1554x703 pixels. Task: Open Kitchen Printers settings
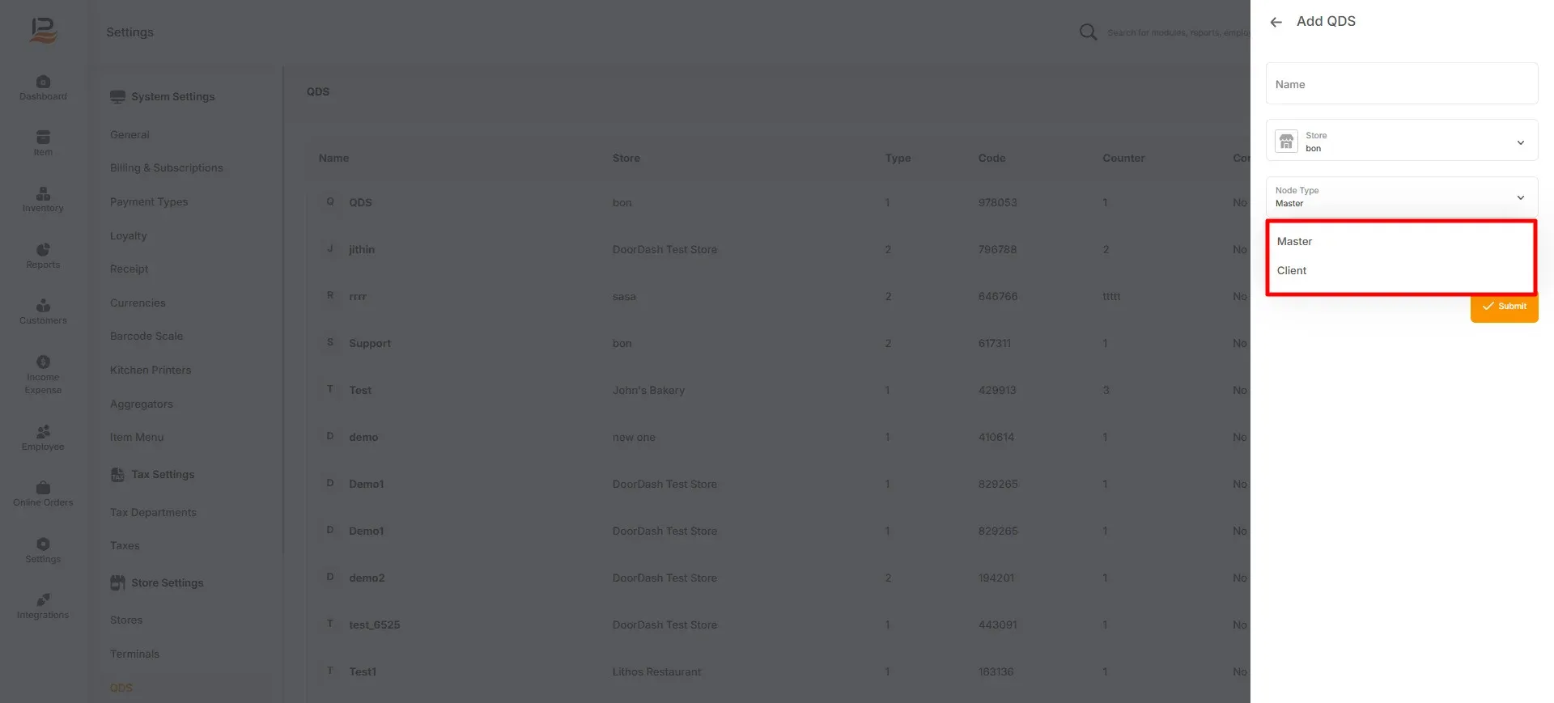pos(151,371)
